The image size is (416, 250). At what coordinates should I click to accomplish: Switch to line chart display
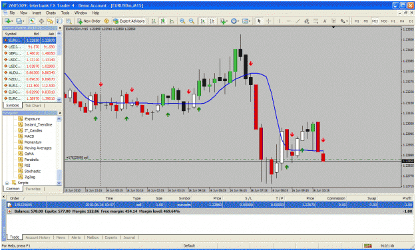pyautogui.click(x=172, y=21)
